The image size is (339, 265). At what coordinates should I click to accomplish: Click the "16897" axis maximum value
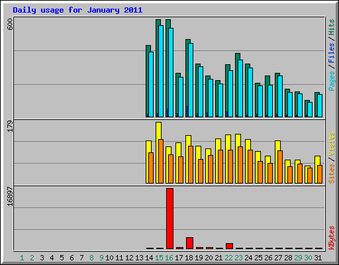coord(10,197)
